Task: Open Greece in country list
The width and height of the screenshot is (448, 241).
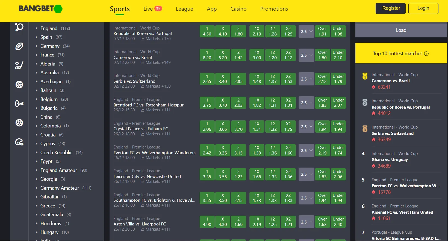Action: click(48, 206)
